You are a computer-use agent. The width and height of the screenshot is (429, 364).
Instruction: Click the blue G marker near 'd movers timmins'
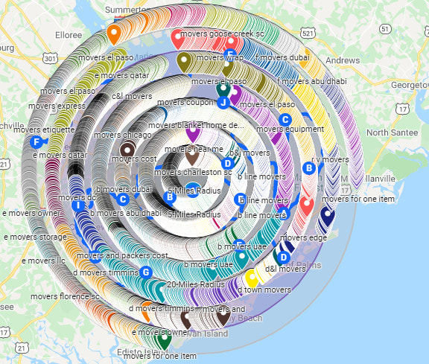click(x=146, y=272)
